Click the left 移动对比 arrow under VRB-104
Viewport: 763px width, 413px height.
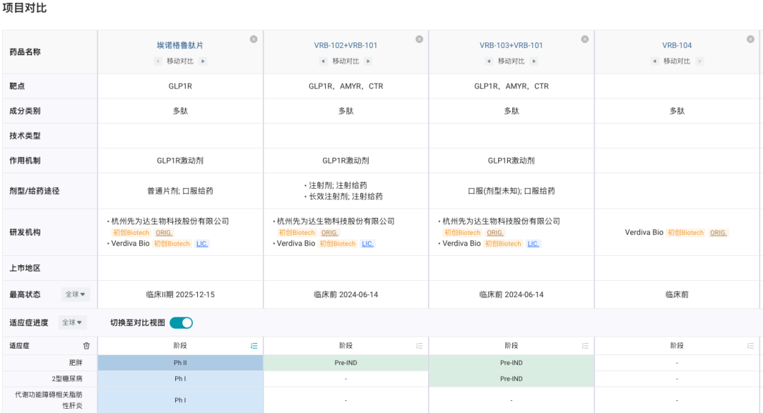(x=653, y=62)
